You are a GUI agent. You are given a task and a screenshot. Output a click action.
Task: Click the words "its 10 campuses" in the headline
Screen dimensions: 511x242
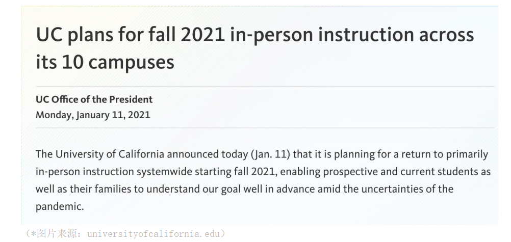[x=105, y=62]
